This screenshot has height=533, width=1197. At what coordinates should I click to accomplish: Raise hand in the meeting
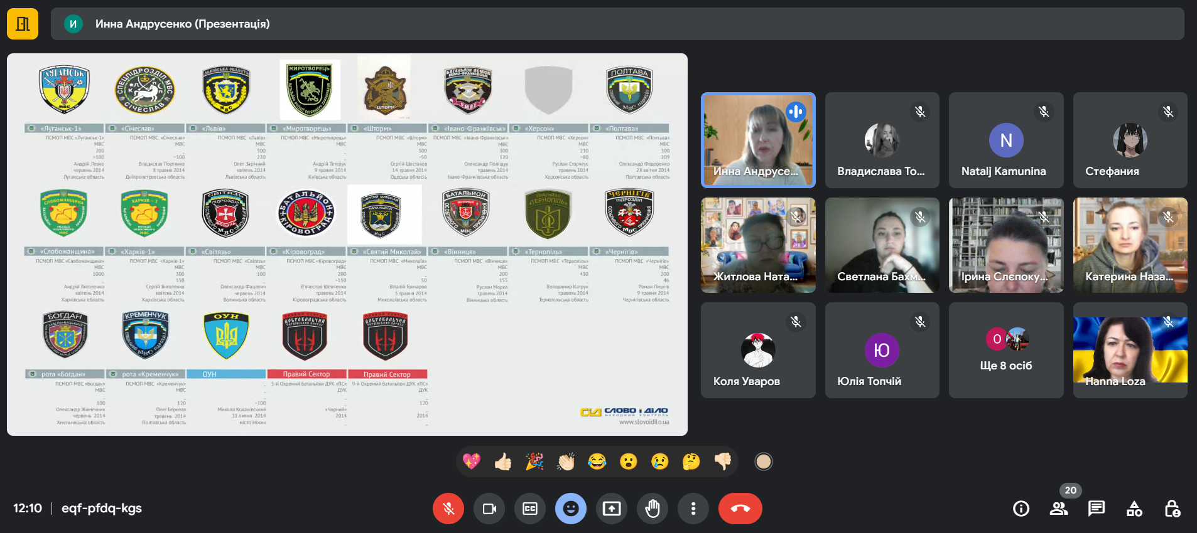pos(653,509)
